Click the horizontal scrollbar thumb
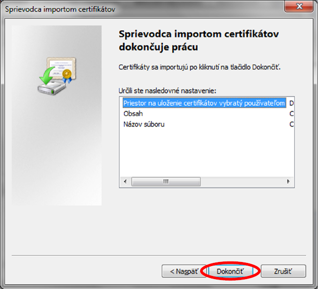This screenshot has width=318, height=289. (x=166, y=182)
